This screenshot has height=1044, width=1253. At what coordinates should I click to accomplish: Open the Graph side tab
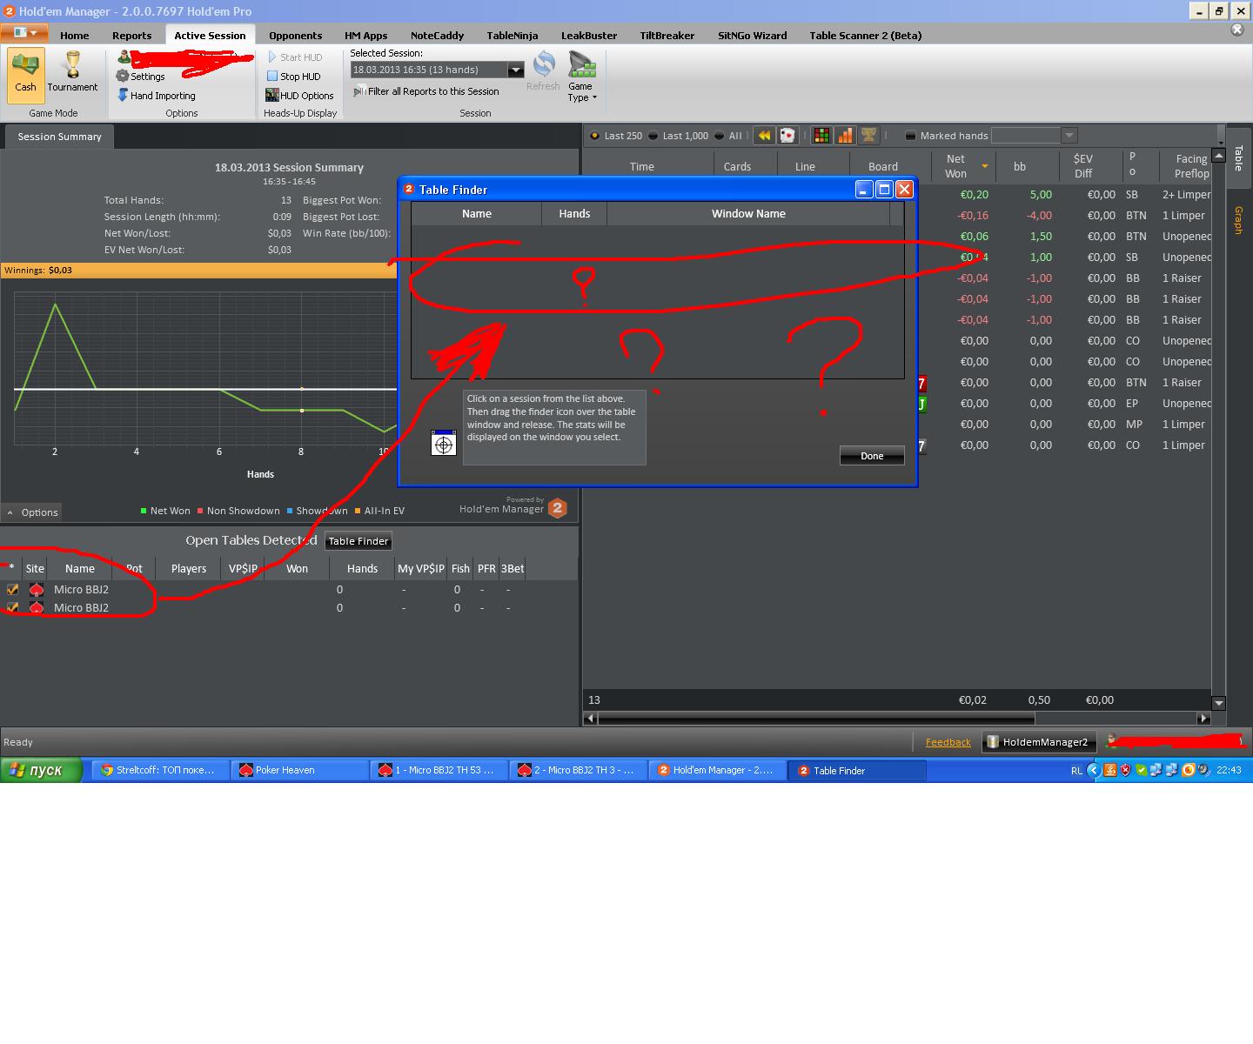1238,220
